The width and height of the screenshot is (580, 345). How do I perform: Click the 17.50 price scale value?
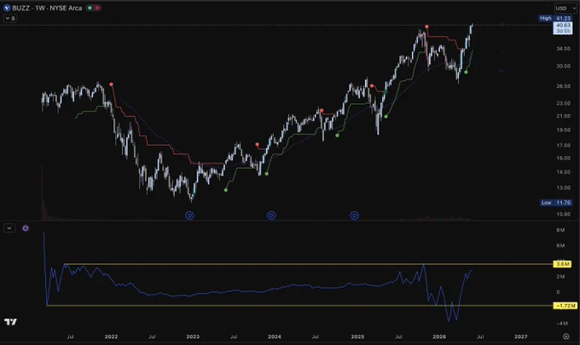click(x=563, y=145)
